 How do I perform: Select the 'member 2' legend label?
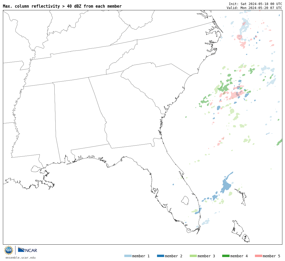(174, 256)
